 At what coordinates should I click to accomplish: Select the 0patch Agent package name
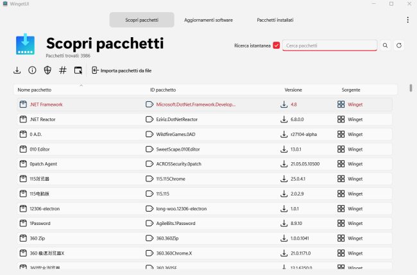[43, 164]
